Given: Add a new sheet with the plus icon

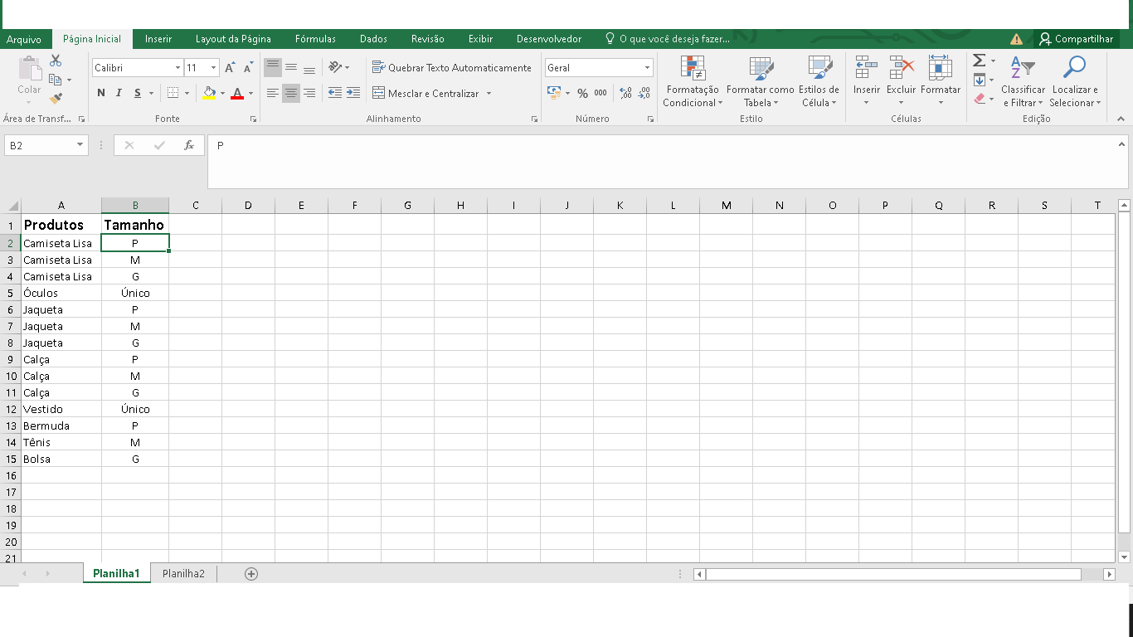Looking at the screenshot, I should click(251, 573).
